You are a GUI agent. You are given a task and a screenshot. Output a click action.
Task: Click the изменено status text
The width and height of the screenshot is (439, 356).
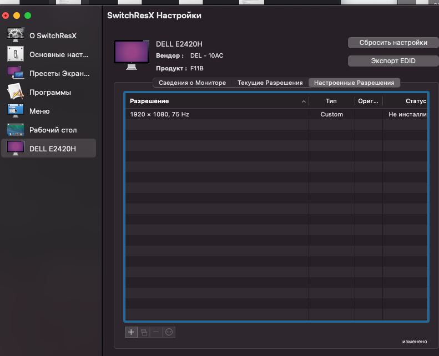(x=415, y=342)
